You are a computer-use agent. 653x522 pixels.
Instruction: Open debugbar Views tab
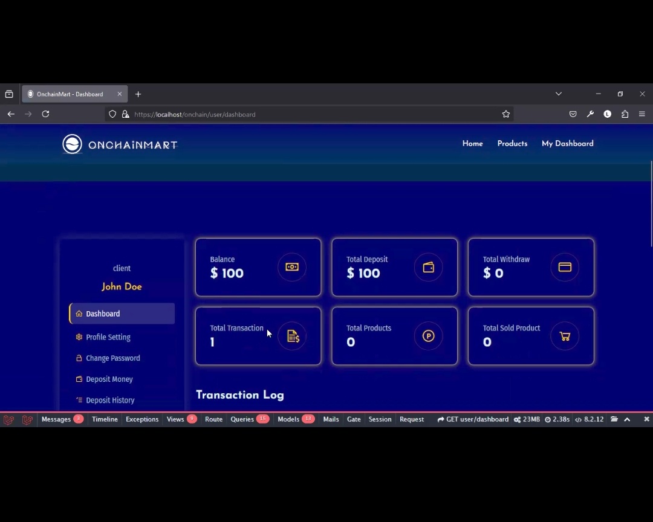(x=181, y=419)
